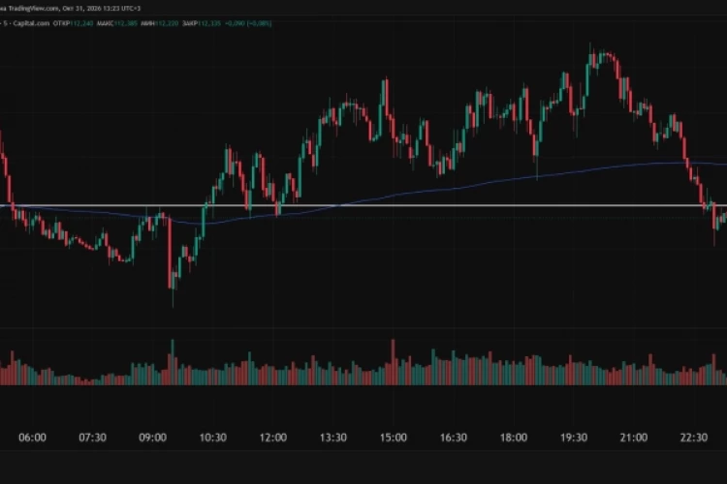This screenshot has width=727, height=484.
Task: Click the close price value 112,335
Action: click(209, 23)
